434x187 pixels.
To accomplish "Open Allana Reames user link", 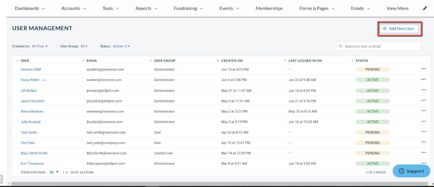I will pyautogui.click(x=32, y=111).
